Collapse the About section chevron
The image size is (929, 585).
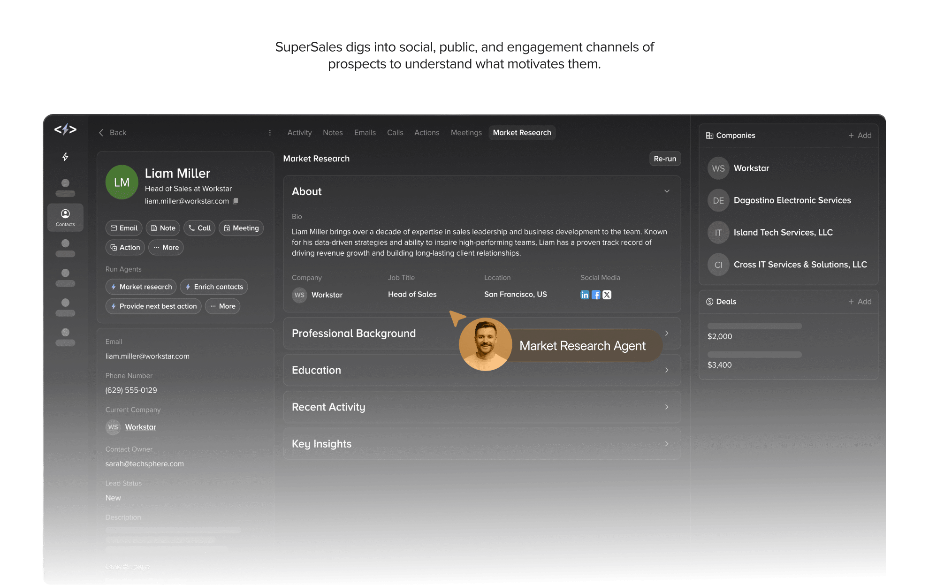pos(667,191)
